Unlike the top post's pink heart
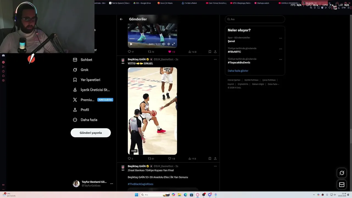Screen dimensions: 352x198 (x=171, y=52)
